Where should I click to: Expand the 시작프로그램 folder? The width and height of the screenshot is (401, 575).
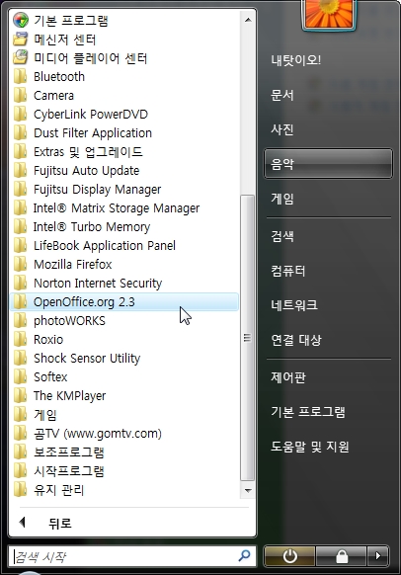(69, 470)
